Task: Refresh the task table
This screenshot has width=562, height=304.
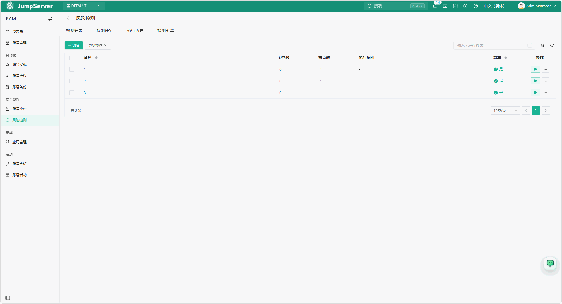Action: 552,45
